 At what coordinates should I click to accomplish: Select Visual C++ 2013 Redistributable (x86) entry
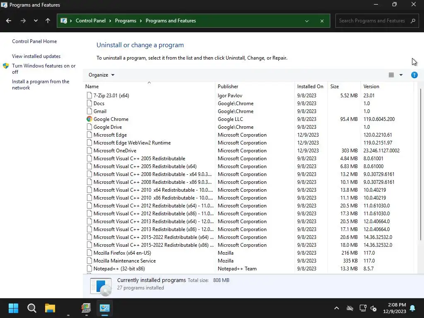click(153, 229)
